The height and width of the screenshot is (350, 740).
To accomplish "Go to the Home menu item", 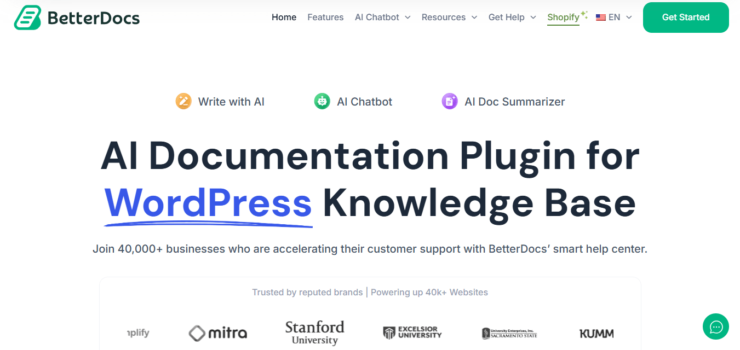I will (284, 17).
